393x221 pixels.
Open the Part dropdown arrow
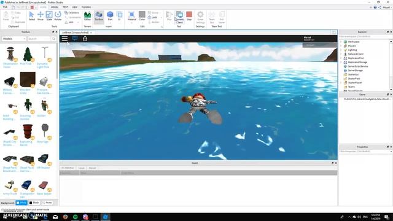pyautogui.click(x=110, y=23)
